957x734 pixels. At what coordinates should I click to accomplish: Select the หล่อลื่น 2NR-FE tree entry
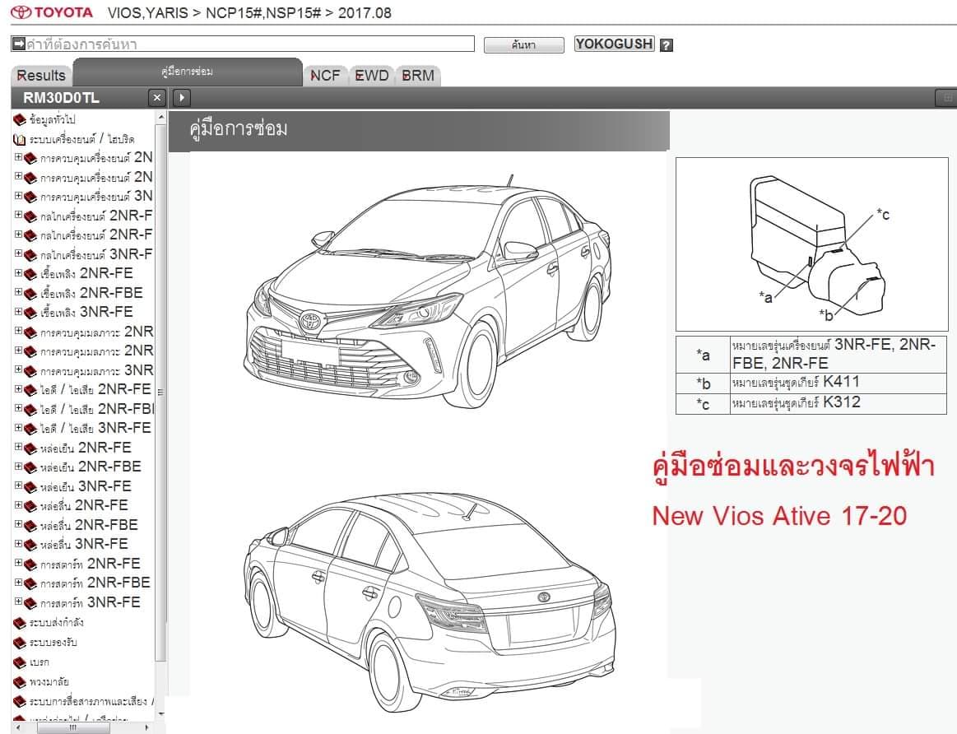point(84,505)
